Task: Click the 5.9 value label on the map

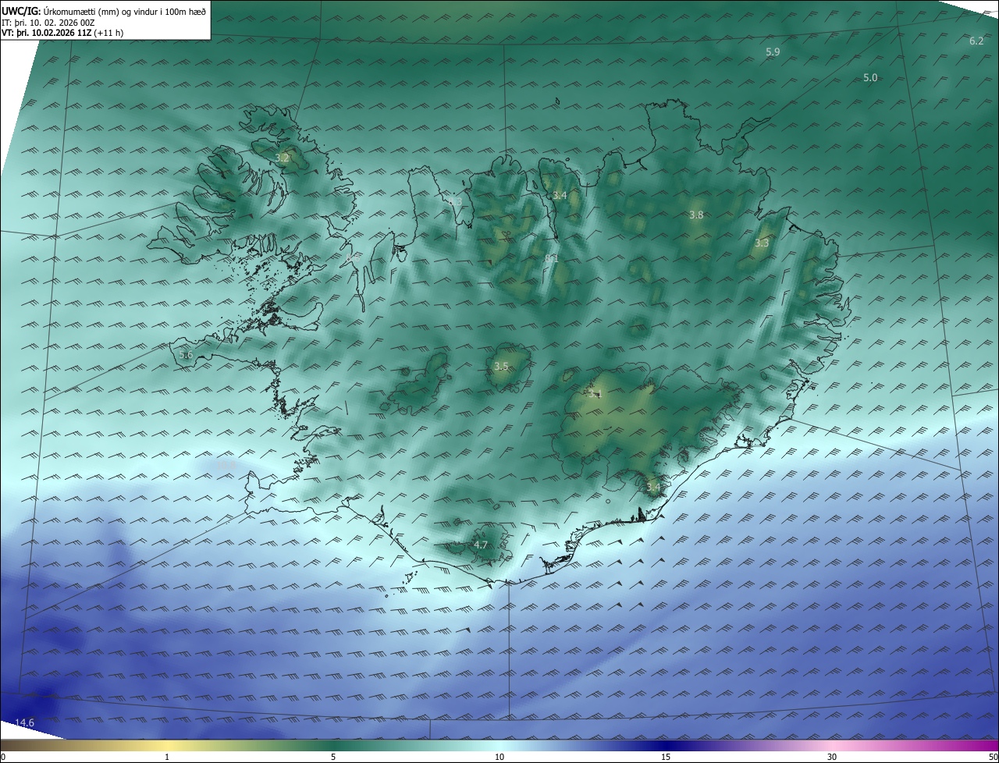Action: coord(773,51)
